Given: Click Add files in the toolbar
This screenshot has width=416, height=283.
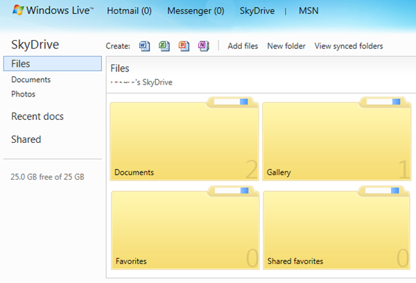Looking at the screenshot, I should pos(243,46).
